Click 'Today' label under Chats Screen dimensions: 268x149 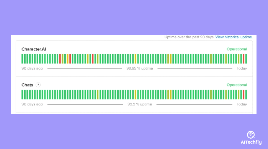[242, 104]
